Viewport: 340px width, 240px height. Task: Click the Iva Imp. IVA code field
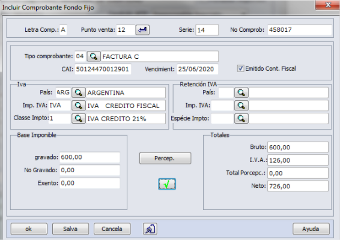tap(59, 106)
